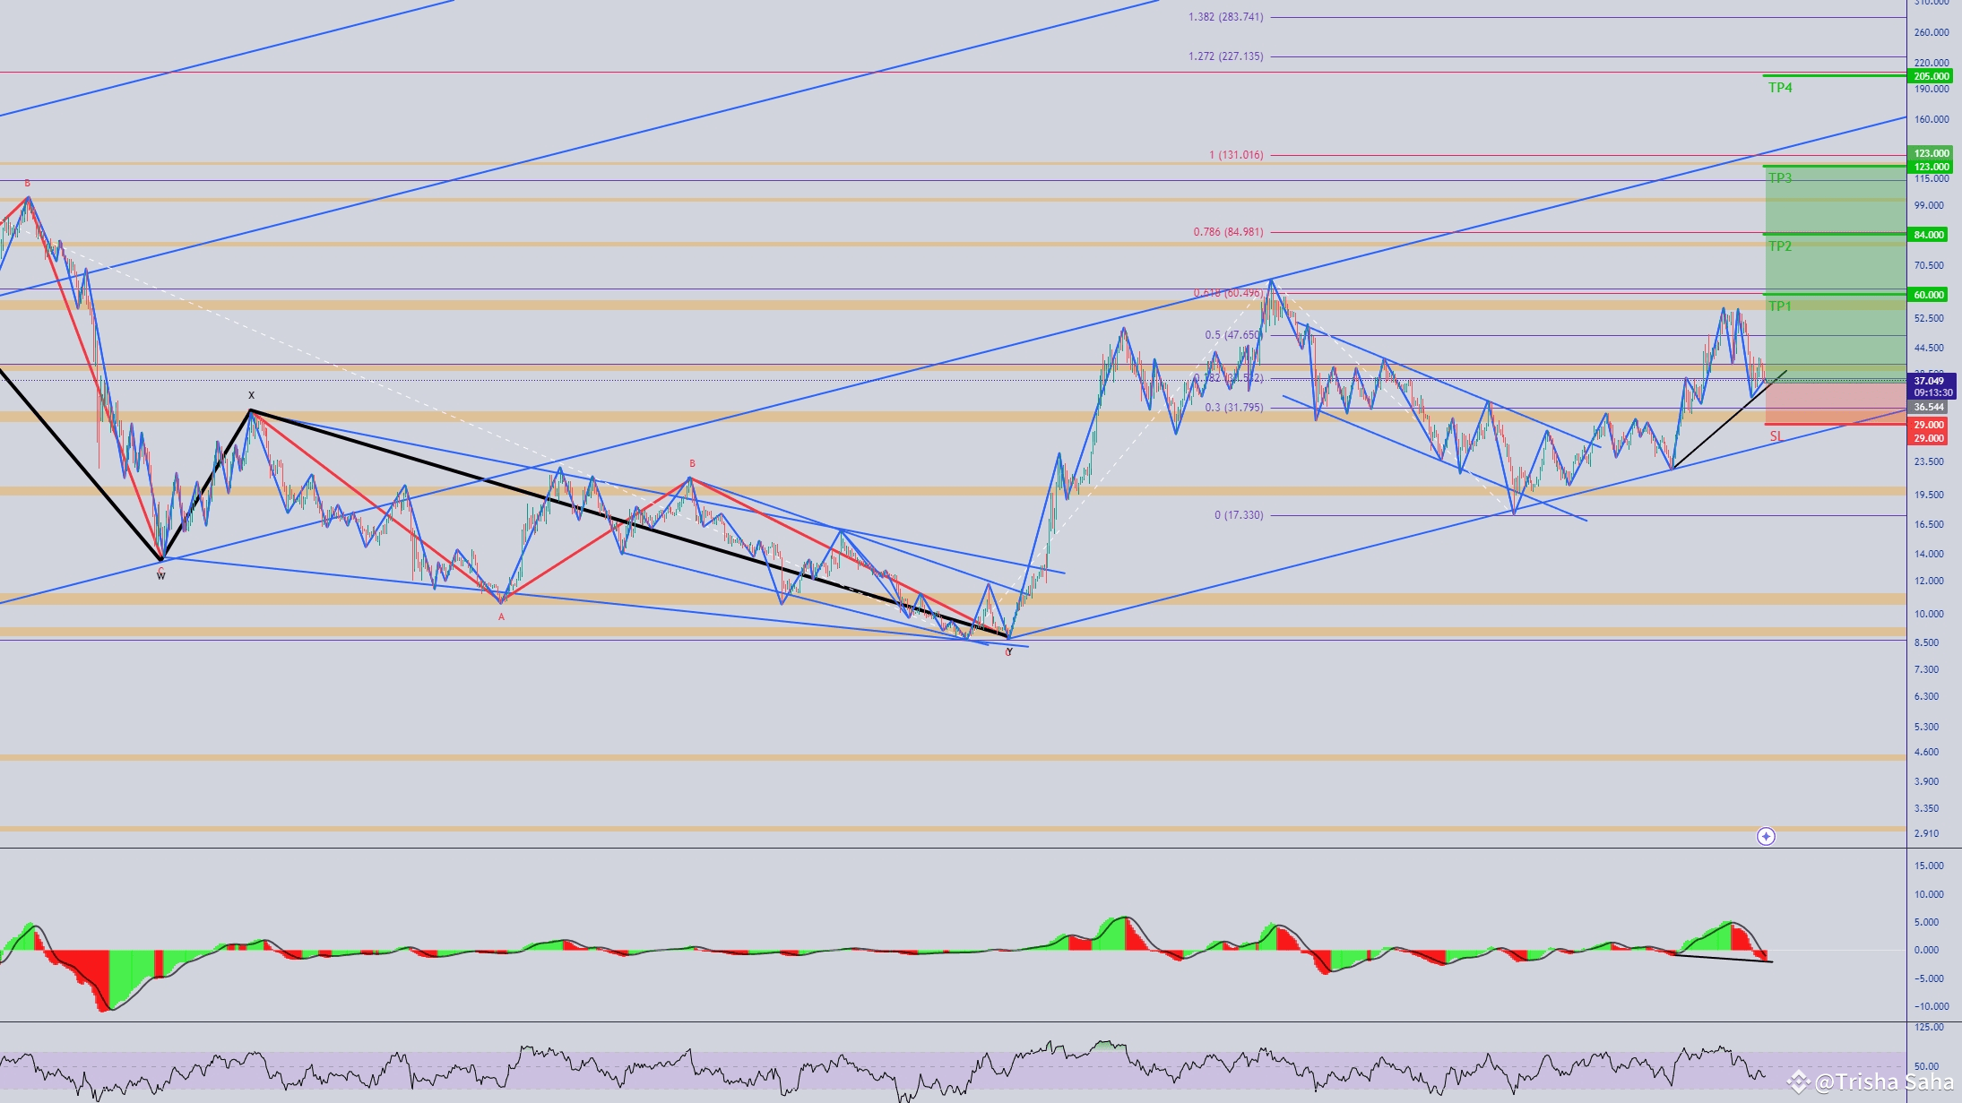1962x1103 pixels.
Task: Click the 84.000 green price label
Action: (x=1929, y=235)
